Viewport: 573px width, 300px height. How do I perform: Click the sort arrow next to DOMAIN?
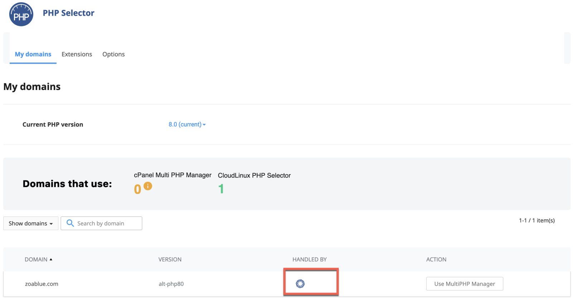51,259
